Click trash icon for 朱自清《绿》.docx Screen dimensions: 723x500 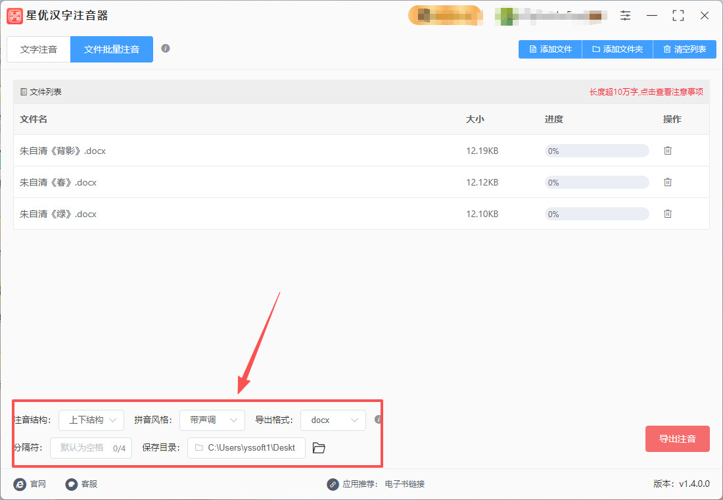[x=668, y=214]
